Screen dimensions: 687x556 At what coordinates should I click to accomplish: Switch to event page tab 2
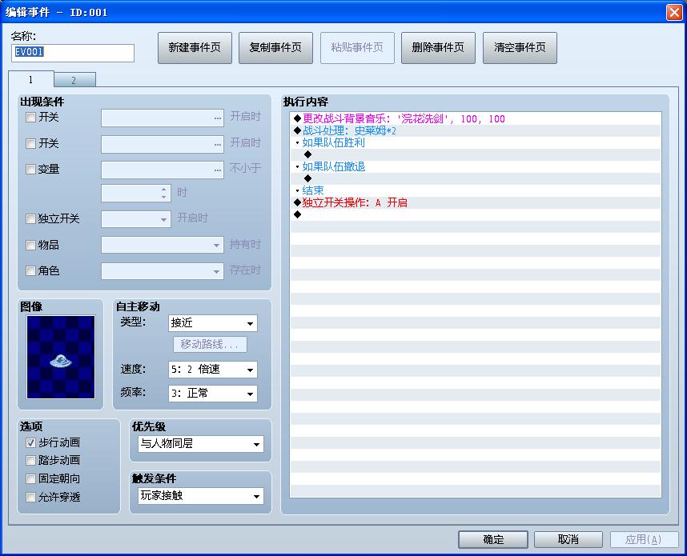tap(74, 80)
